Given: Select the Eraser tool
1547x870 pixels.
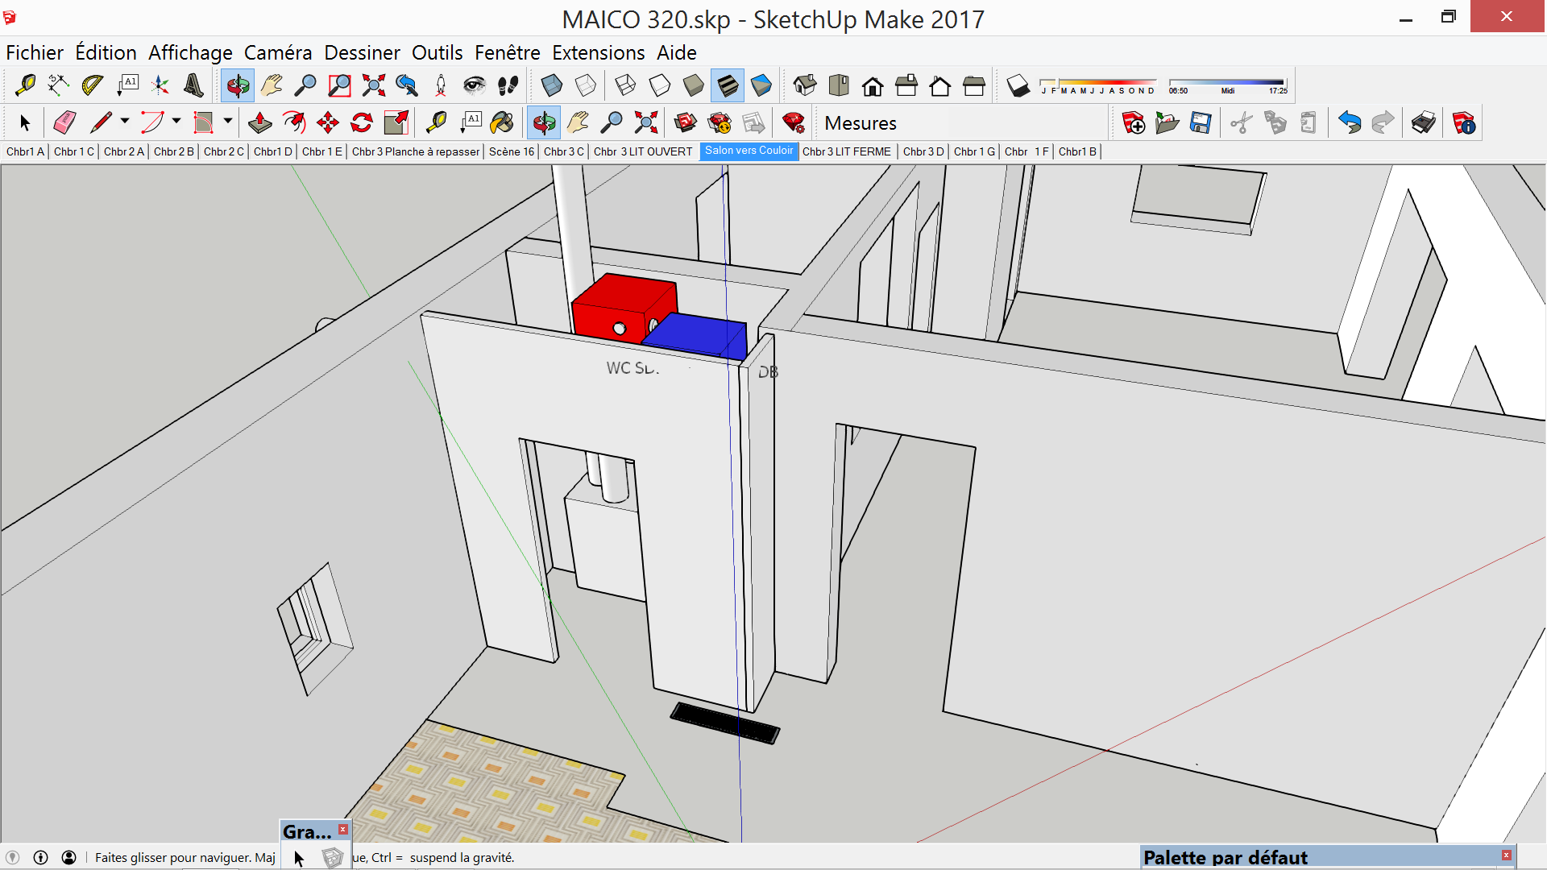Looking at the screenshot, I should pyautogui.click(x=64, y=122).
